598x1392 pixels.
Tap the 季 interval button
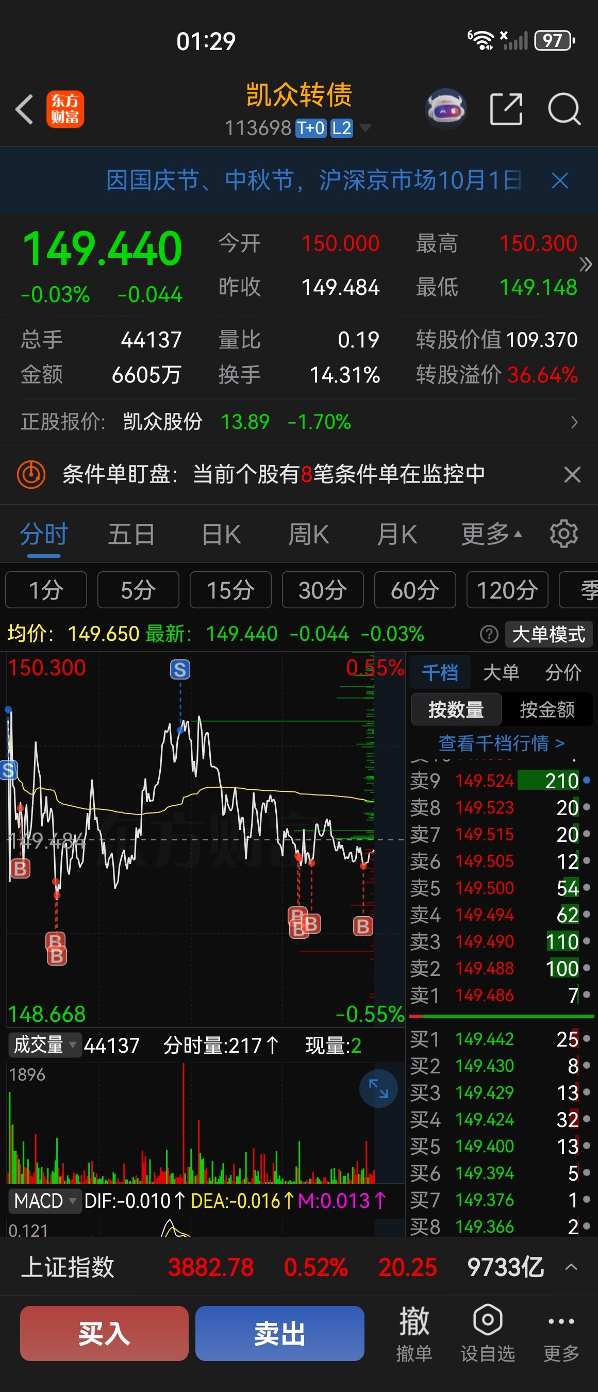(578, 590)
